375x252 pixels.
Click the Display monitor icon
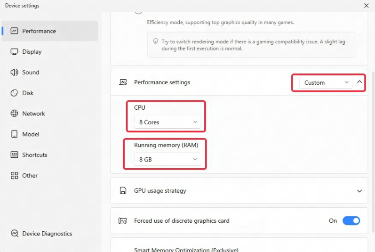pos(14,52)
